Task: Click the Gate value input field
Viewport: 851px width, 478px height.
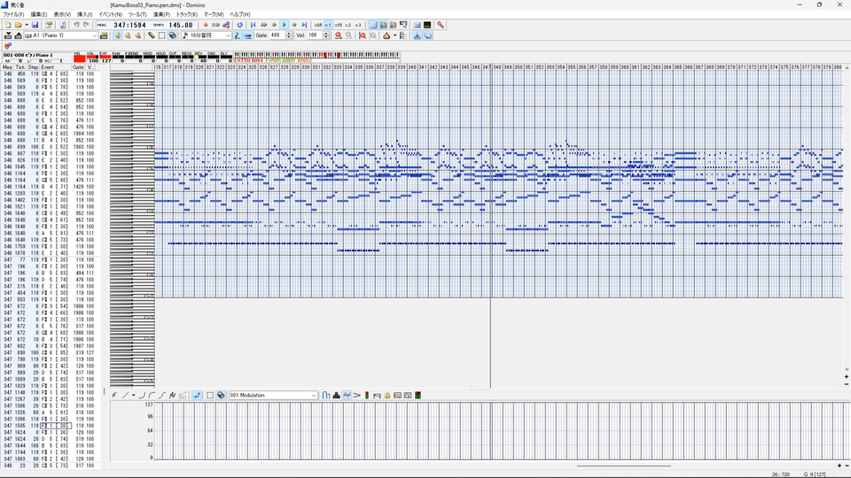Action: 277,35
